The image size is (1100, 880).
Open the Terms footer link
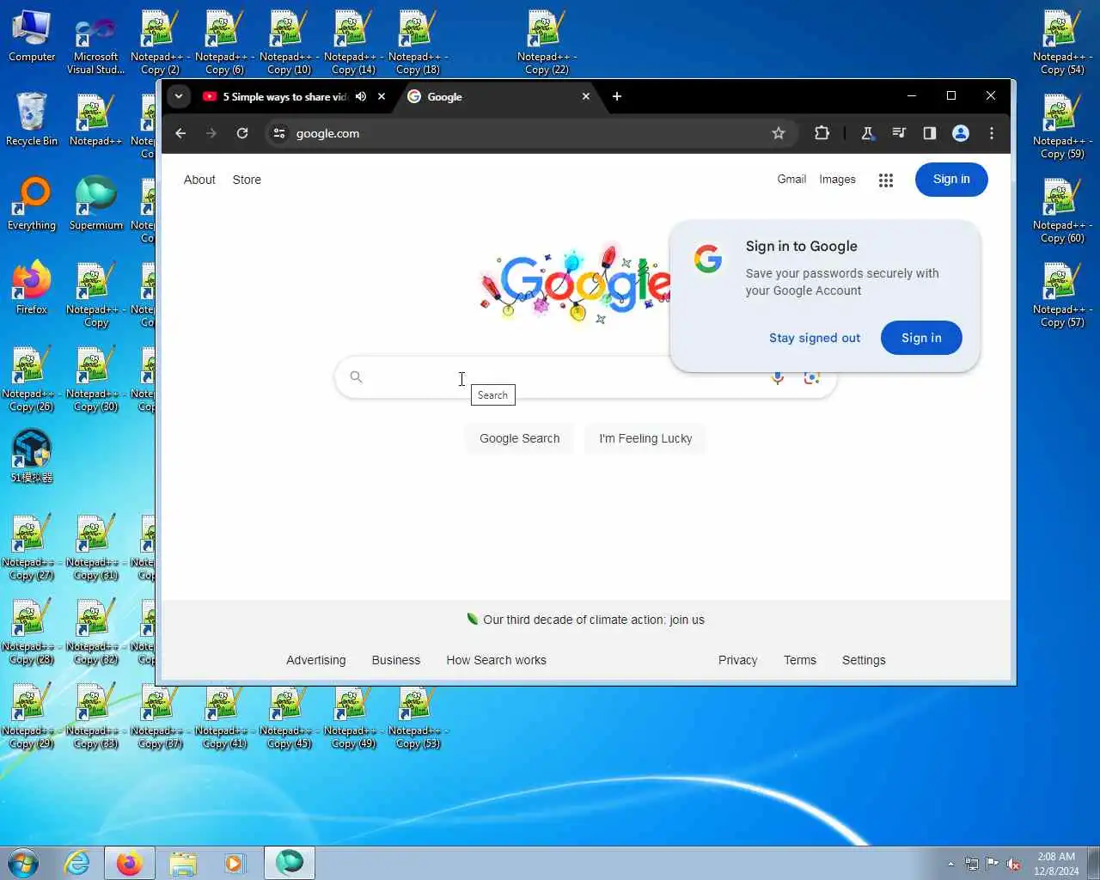(800, 660)
